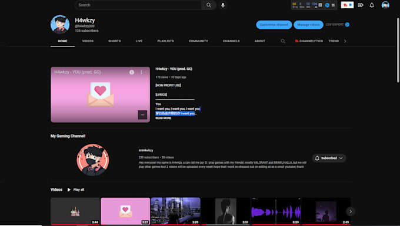Advance the Videos row with the next arrow
400x226 pixels.
coord(351,211)
